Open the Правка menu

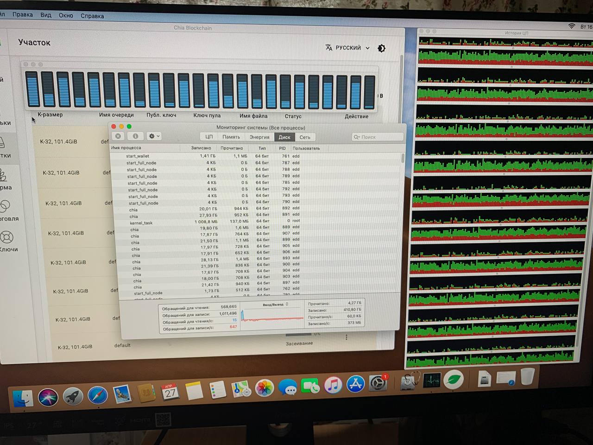pos(23,14)
